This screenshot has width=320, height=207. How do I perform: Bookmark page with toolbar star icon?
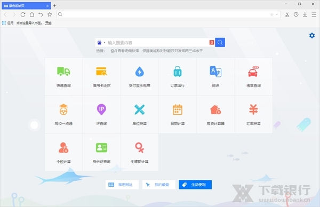tap(50, 14)
